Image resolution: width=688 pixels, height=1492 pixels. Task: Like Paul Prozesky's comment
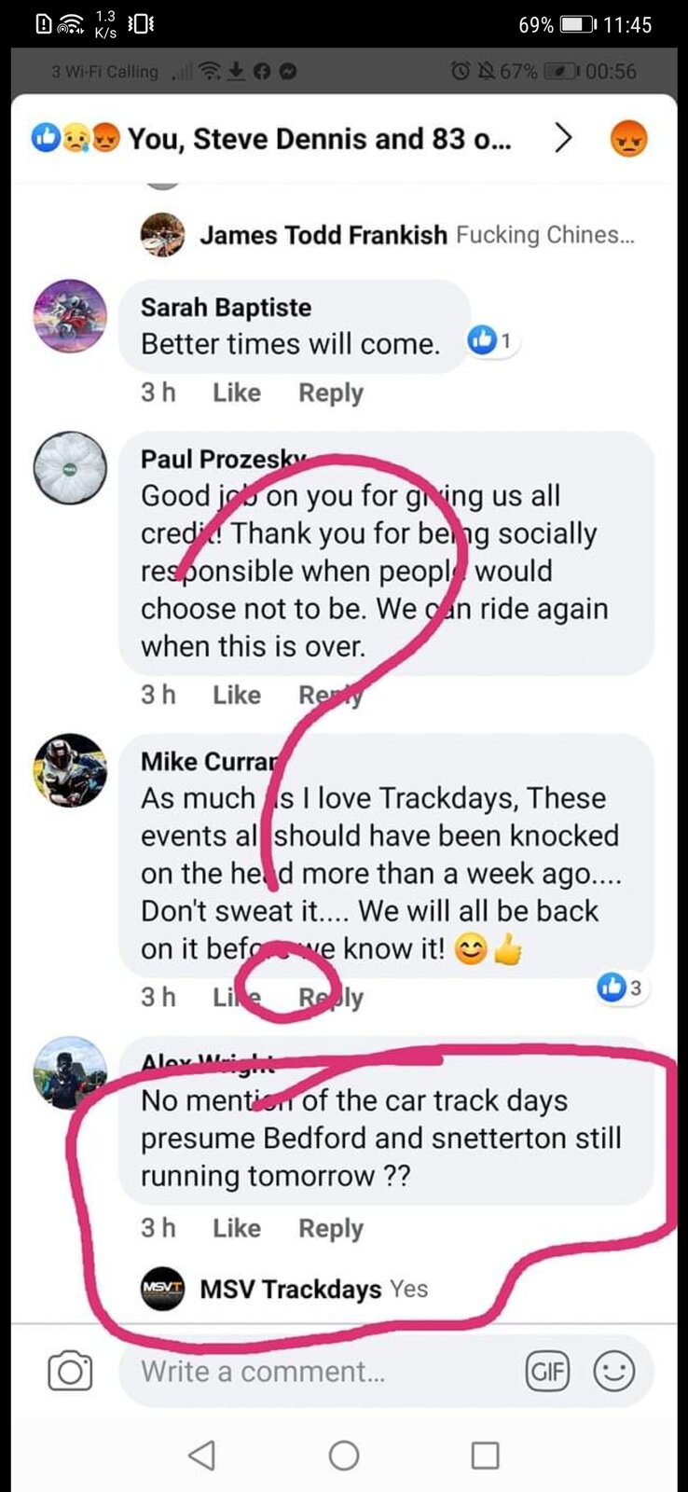pos(237,695)
